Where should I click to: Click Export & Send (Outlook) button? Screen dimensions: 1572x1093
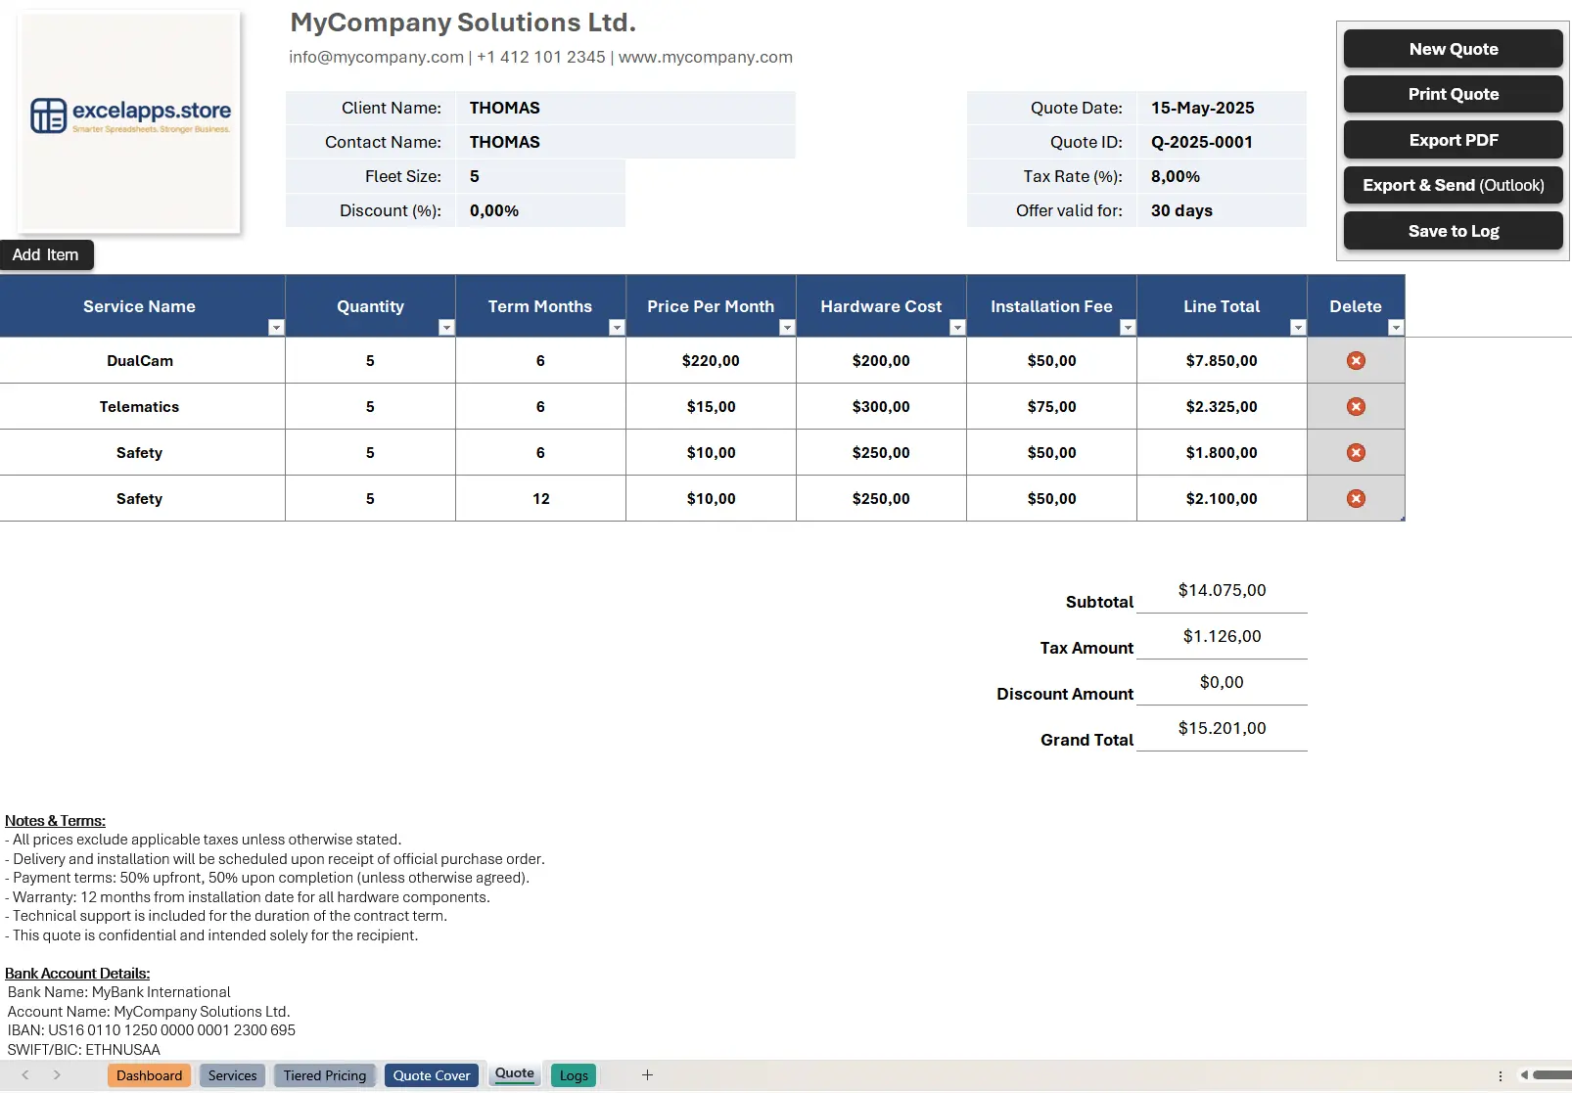pos(1453,185)
